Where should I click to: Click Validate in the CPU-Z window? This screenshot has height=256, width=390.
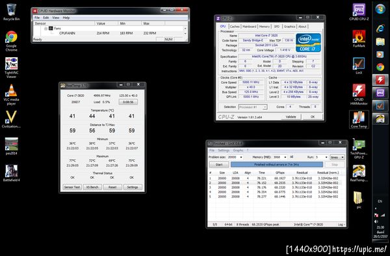click(291, 117)
